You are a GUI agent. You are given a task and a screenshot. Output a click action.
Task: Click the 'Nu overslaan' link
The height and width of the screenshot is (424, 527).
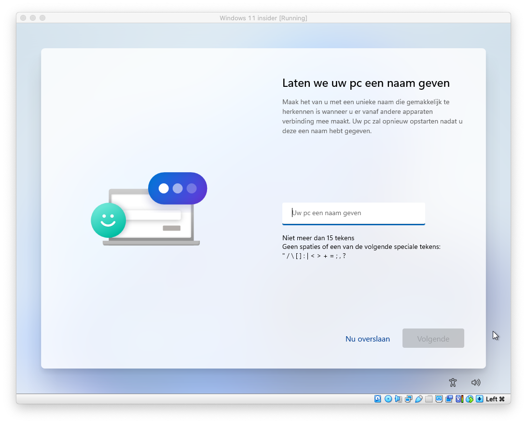pos(367,339)
